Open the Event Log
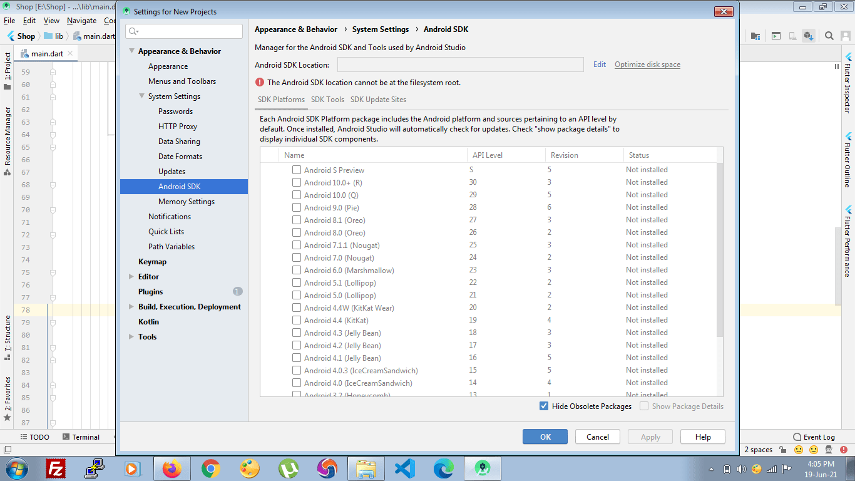855x481 pixels. pos(818,437)
